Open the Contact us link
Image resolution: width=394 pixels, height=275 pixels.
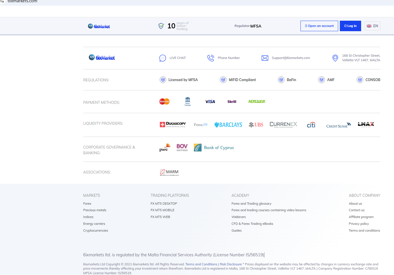tap(357, 210)
